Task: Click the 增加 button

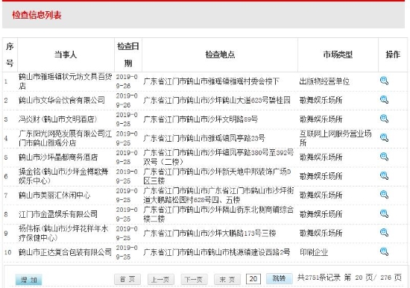Action: pos(28,280)
